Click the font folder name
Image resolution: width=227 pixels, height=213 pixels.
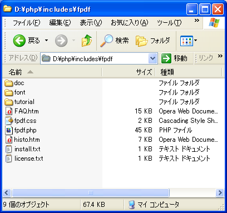pyautogui.click(x=19, y=92)
